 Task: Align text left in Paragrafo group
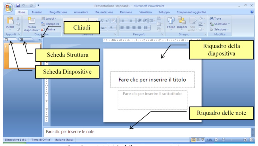pyautogui.click(x=122, y=28)
